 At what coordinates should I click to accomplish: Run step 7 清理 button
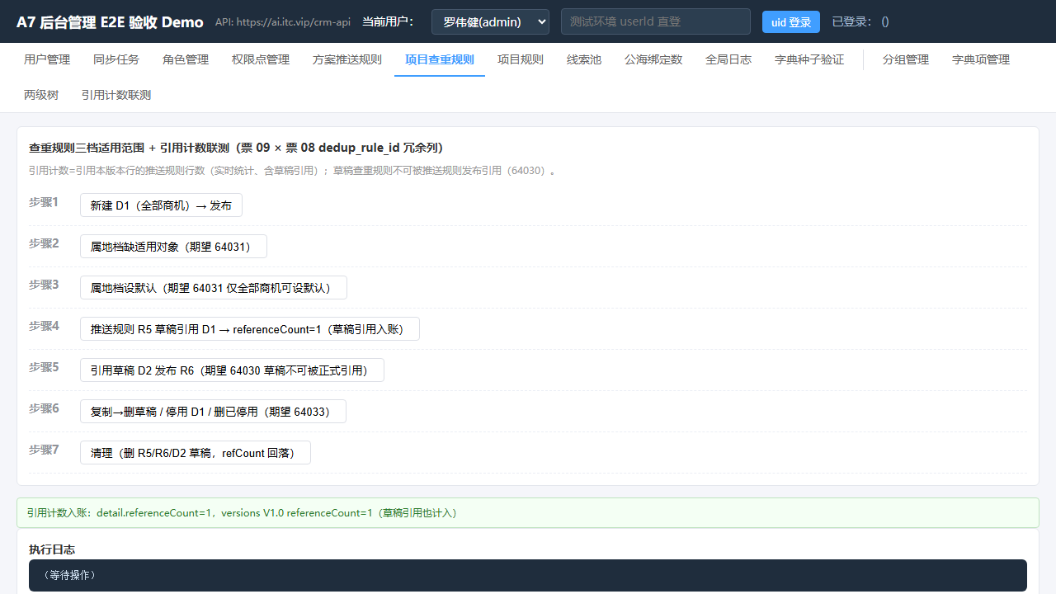point(196,453)
